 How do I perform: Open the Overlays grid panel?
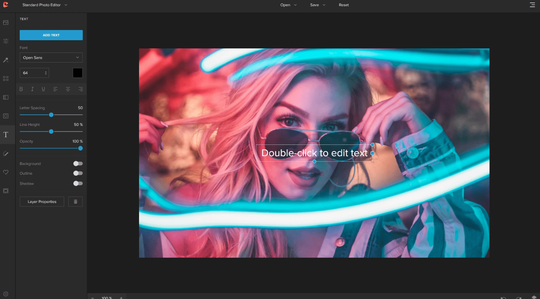(6, 78)
